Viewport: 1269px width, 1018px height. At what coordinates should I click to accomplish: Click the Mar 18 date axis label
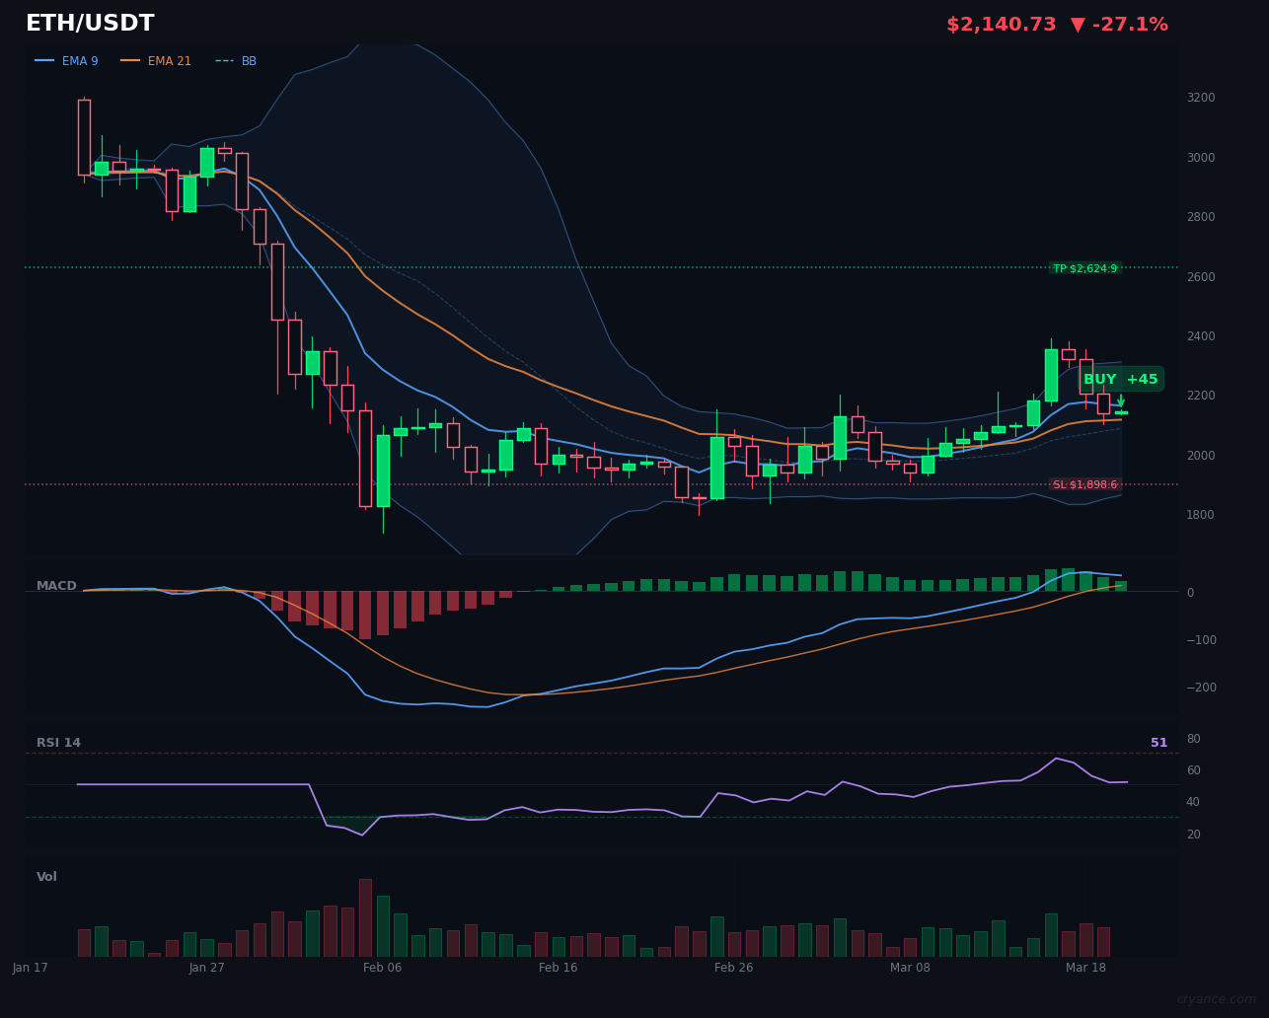point(1085,968)
